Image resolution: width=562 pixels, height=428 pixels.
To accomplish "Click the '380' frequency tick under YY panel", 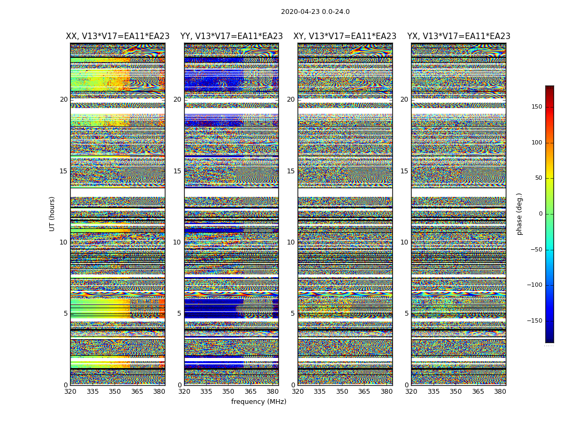I will (x=273, y=392).
